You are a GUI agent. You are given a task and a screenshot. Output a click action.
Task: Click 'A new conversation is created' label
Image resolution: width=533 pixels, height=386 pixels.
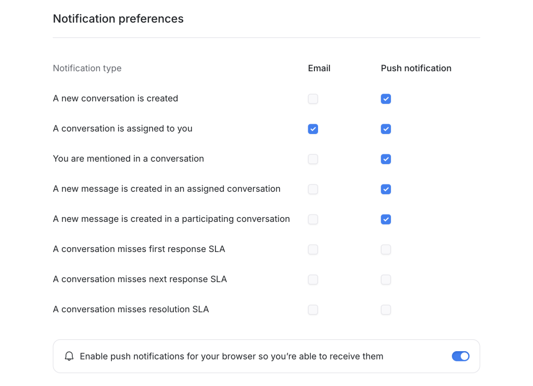click(115, 98)
